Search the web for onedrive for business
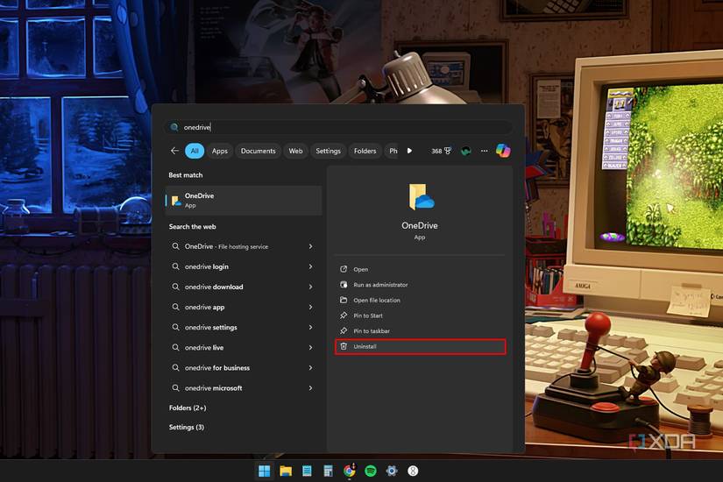Screen dimensions: 723x482 click(x=217, y=368)
